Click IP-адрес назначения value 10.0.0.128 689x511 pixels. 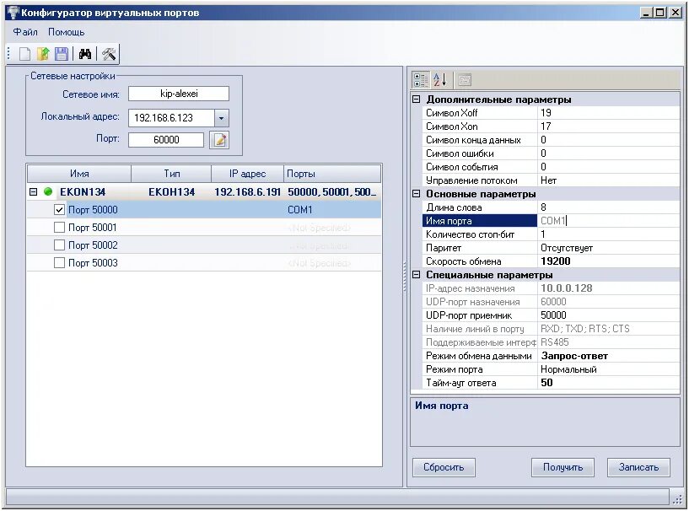pyautogui.click(x=609, y=288)
